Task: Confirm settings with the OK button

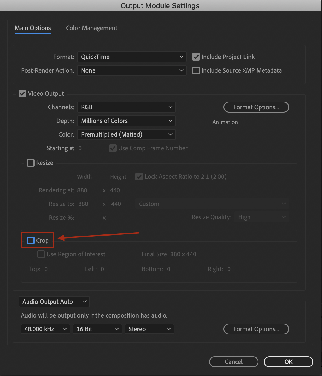Action: 288,362
